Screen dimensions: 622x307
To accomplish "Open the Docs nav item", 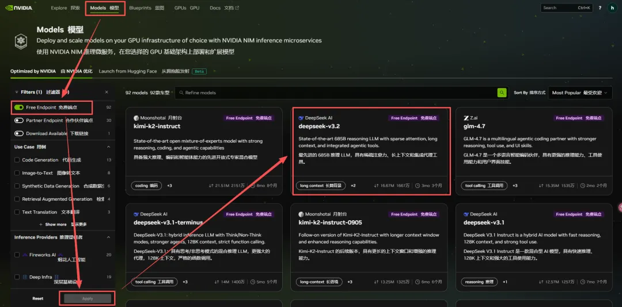I will click(x=225, y=8).
